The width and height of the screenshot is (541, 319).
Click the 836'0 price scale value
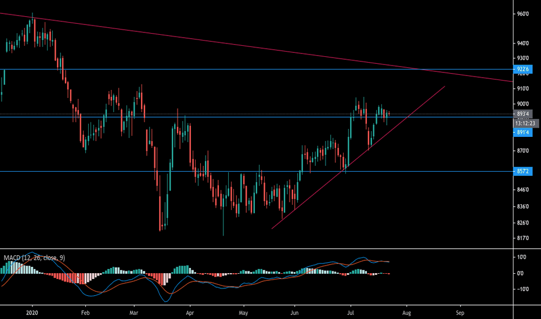[522, 206]
